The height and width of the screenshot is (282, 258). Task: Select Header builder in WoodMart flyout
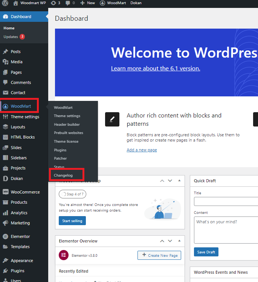67,125
